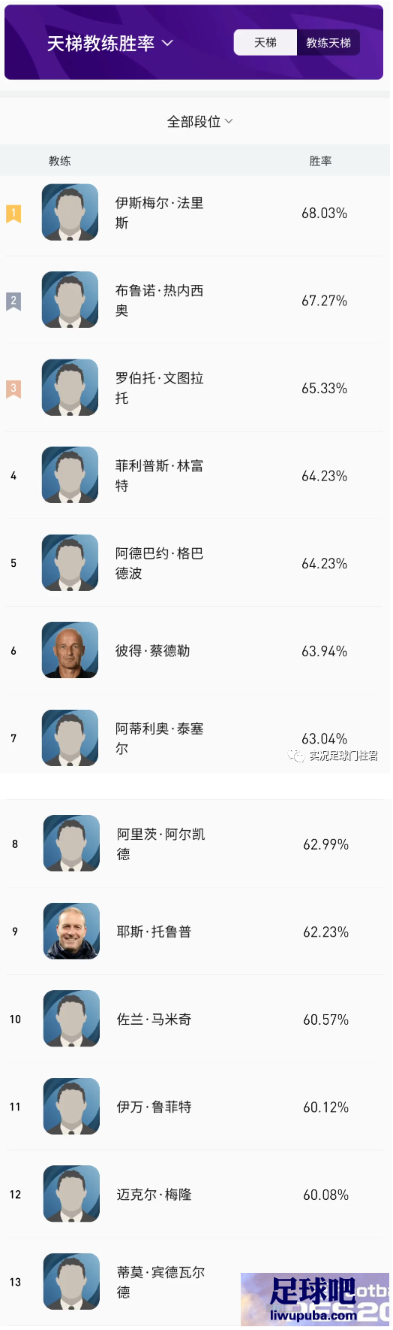
Task: Click the bronze rank 3 badge icon
Action: [x=13, y=389]
